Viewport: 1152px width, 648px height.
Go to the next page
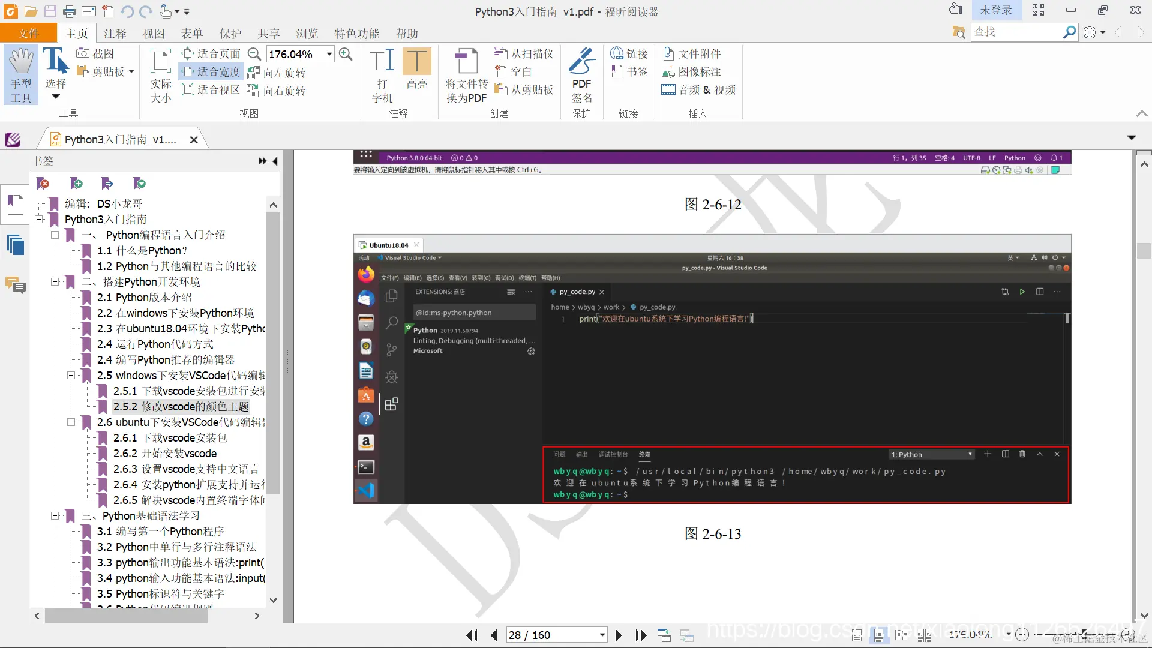tap(619, 635)
